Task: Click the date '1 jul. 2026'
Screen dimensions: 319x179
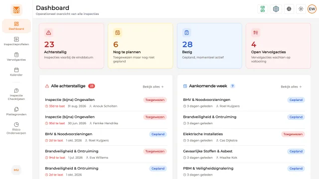Action: click(75, 158)
